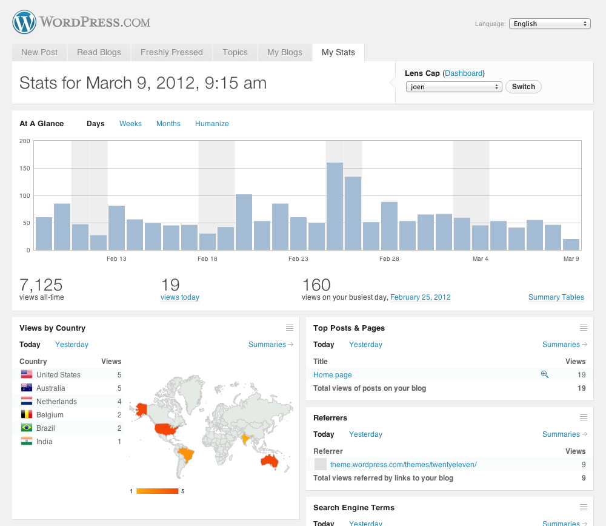
Task: Open the joen blog selector dropdown
Action: tap(454, 87)
